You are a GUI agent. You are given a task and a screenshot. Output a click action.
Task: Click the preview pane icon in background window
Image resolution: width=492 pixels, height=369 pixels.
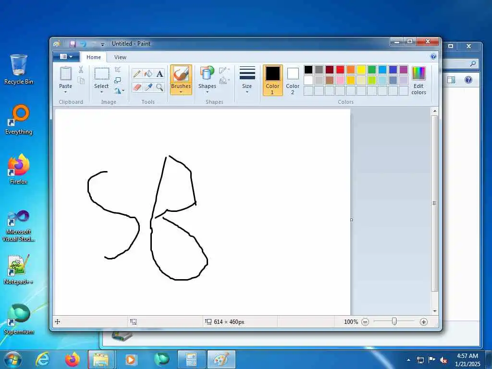coord(451,80)
